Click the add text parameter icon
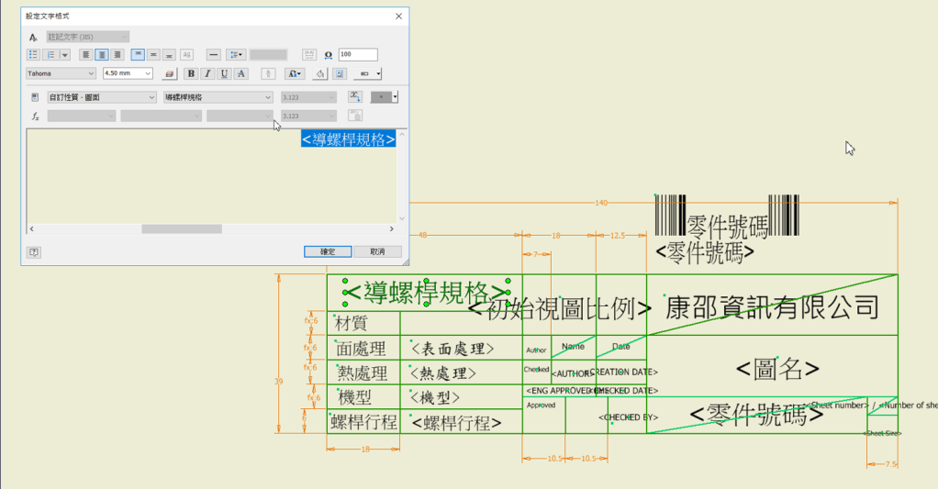This screenshot has width=938, height=489. 356,97
